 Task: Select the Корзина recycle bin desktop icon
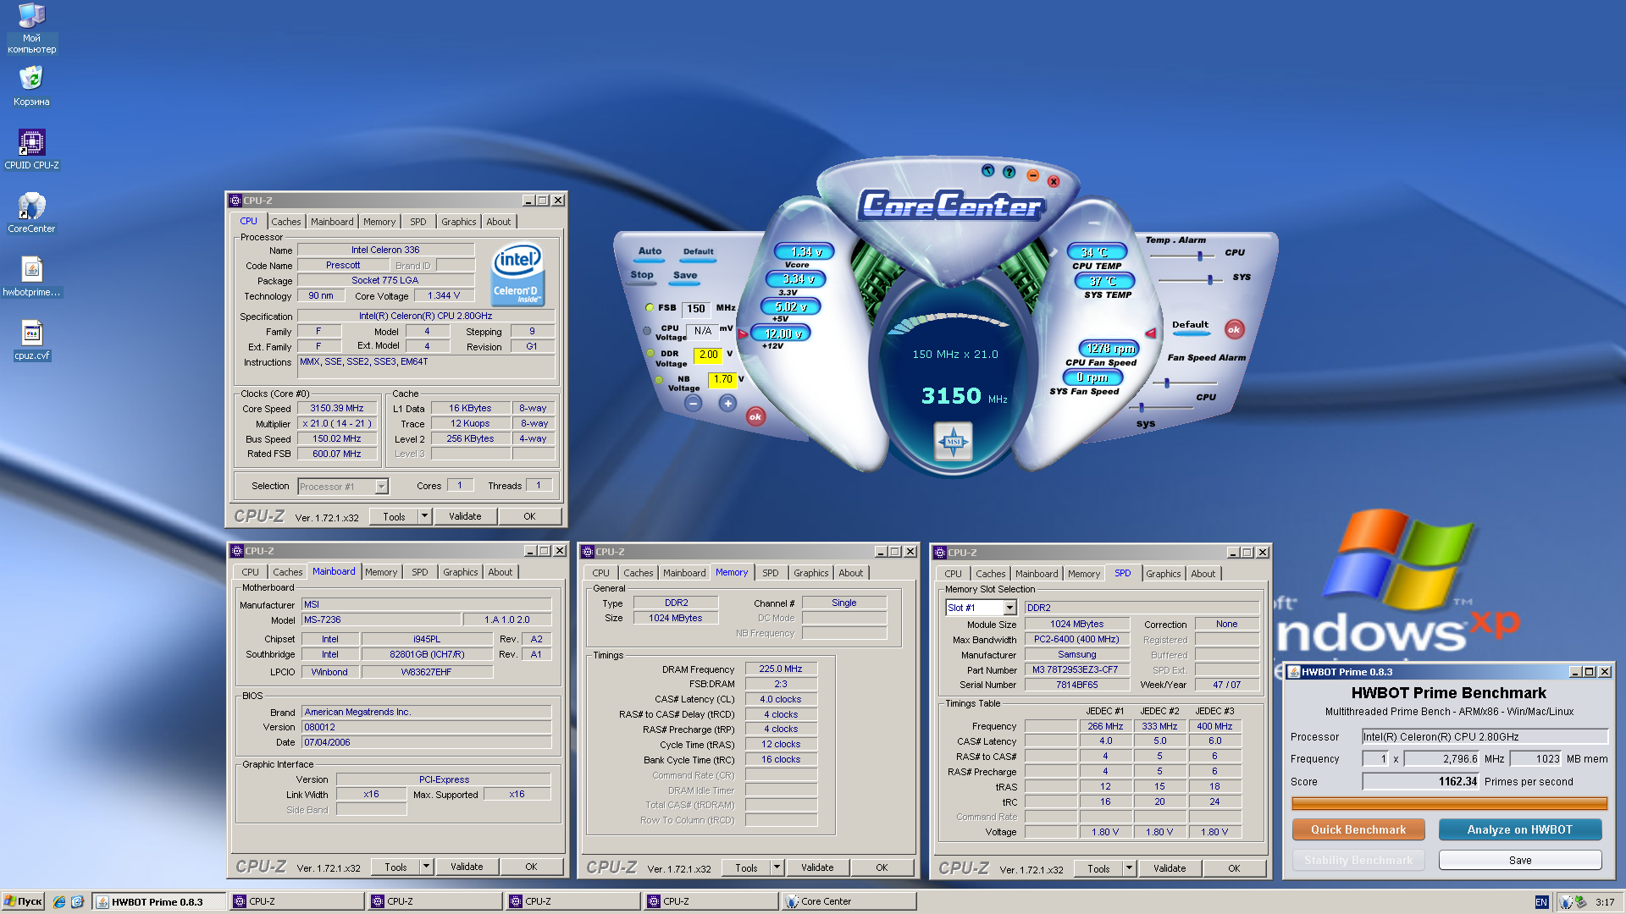pos(31,86)
